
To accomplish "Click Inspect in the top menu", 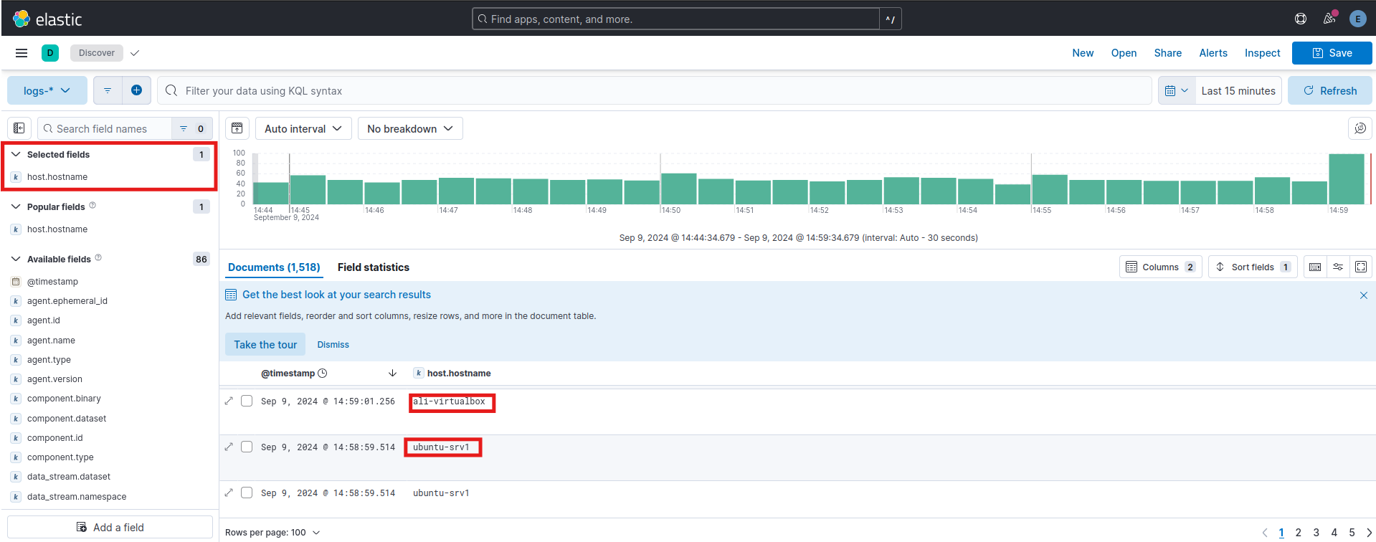I will (1262, 53).
